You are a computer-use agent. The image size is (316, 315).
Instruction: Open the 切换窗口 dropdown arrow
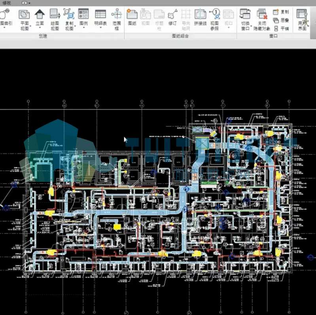pos(251,26)
